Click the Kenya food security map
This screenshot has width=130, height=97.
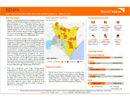pyautogui.click(x=65, y=41)
